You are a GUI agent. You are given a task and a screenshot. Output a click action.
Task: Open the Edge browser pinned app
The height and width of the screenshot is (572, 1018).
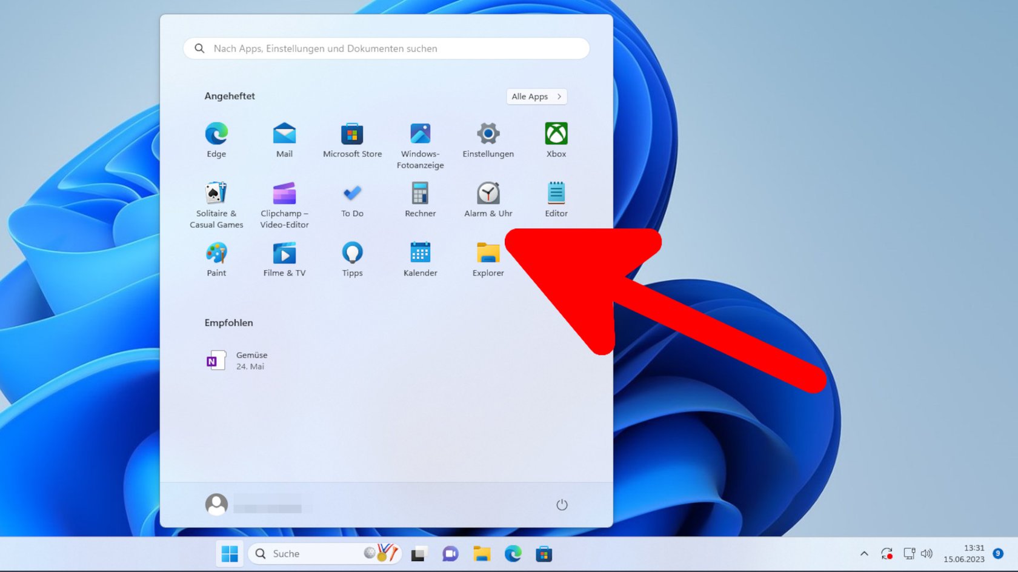click(216, 140)
